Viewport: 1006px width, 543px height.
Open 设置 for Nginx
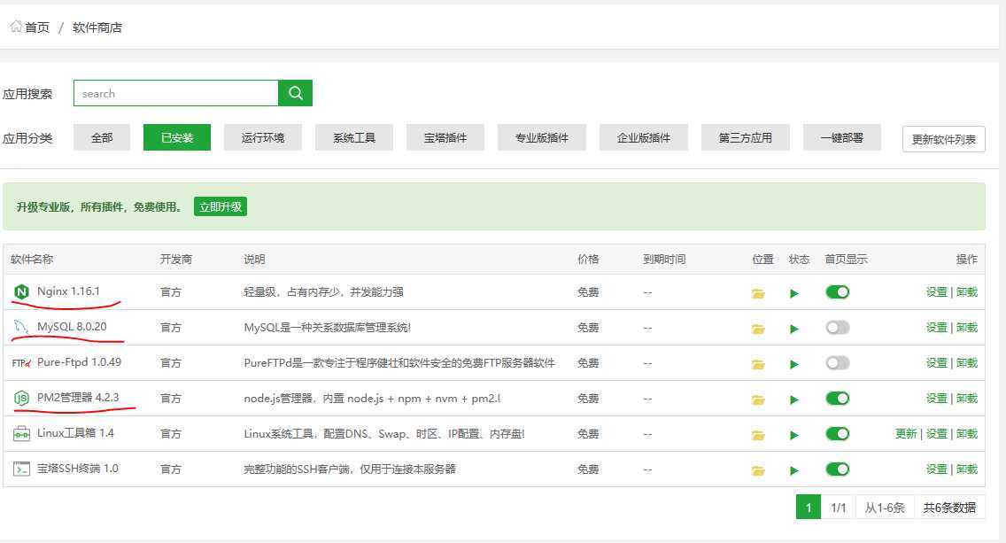click(x=936, y=292)
